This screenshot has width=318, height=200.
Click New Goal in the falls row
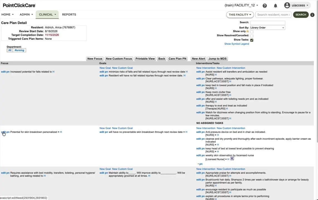tap(105, 68)
